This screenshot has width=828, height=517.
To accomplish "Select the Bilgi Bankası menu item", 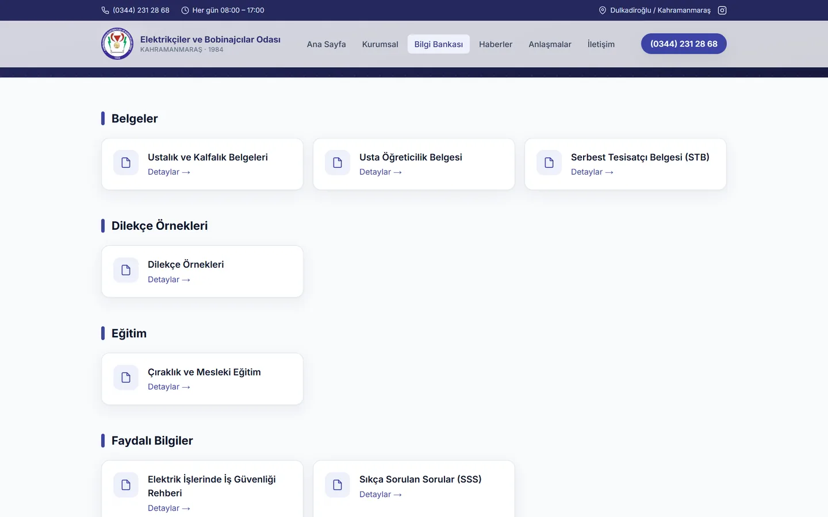I will click(439, 44).
